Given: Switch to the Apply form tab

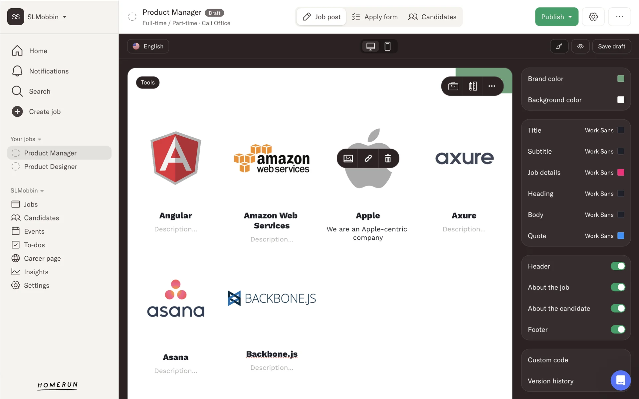Looking at the screenshot, I should click(375, 17).
